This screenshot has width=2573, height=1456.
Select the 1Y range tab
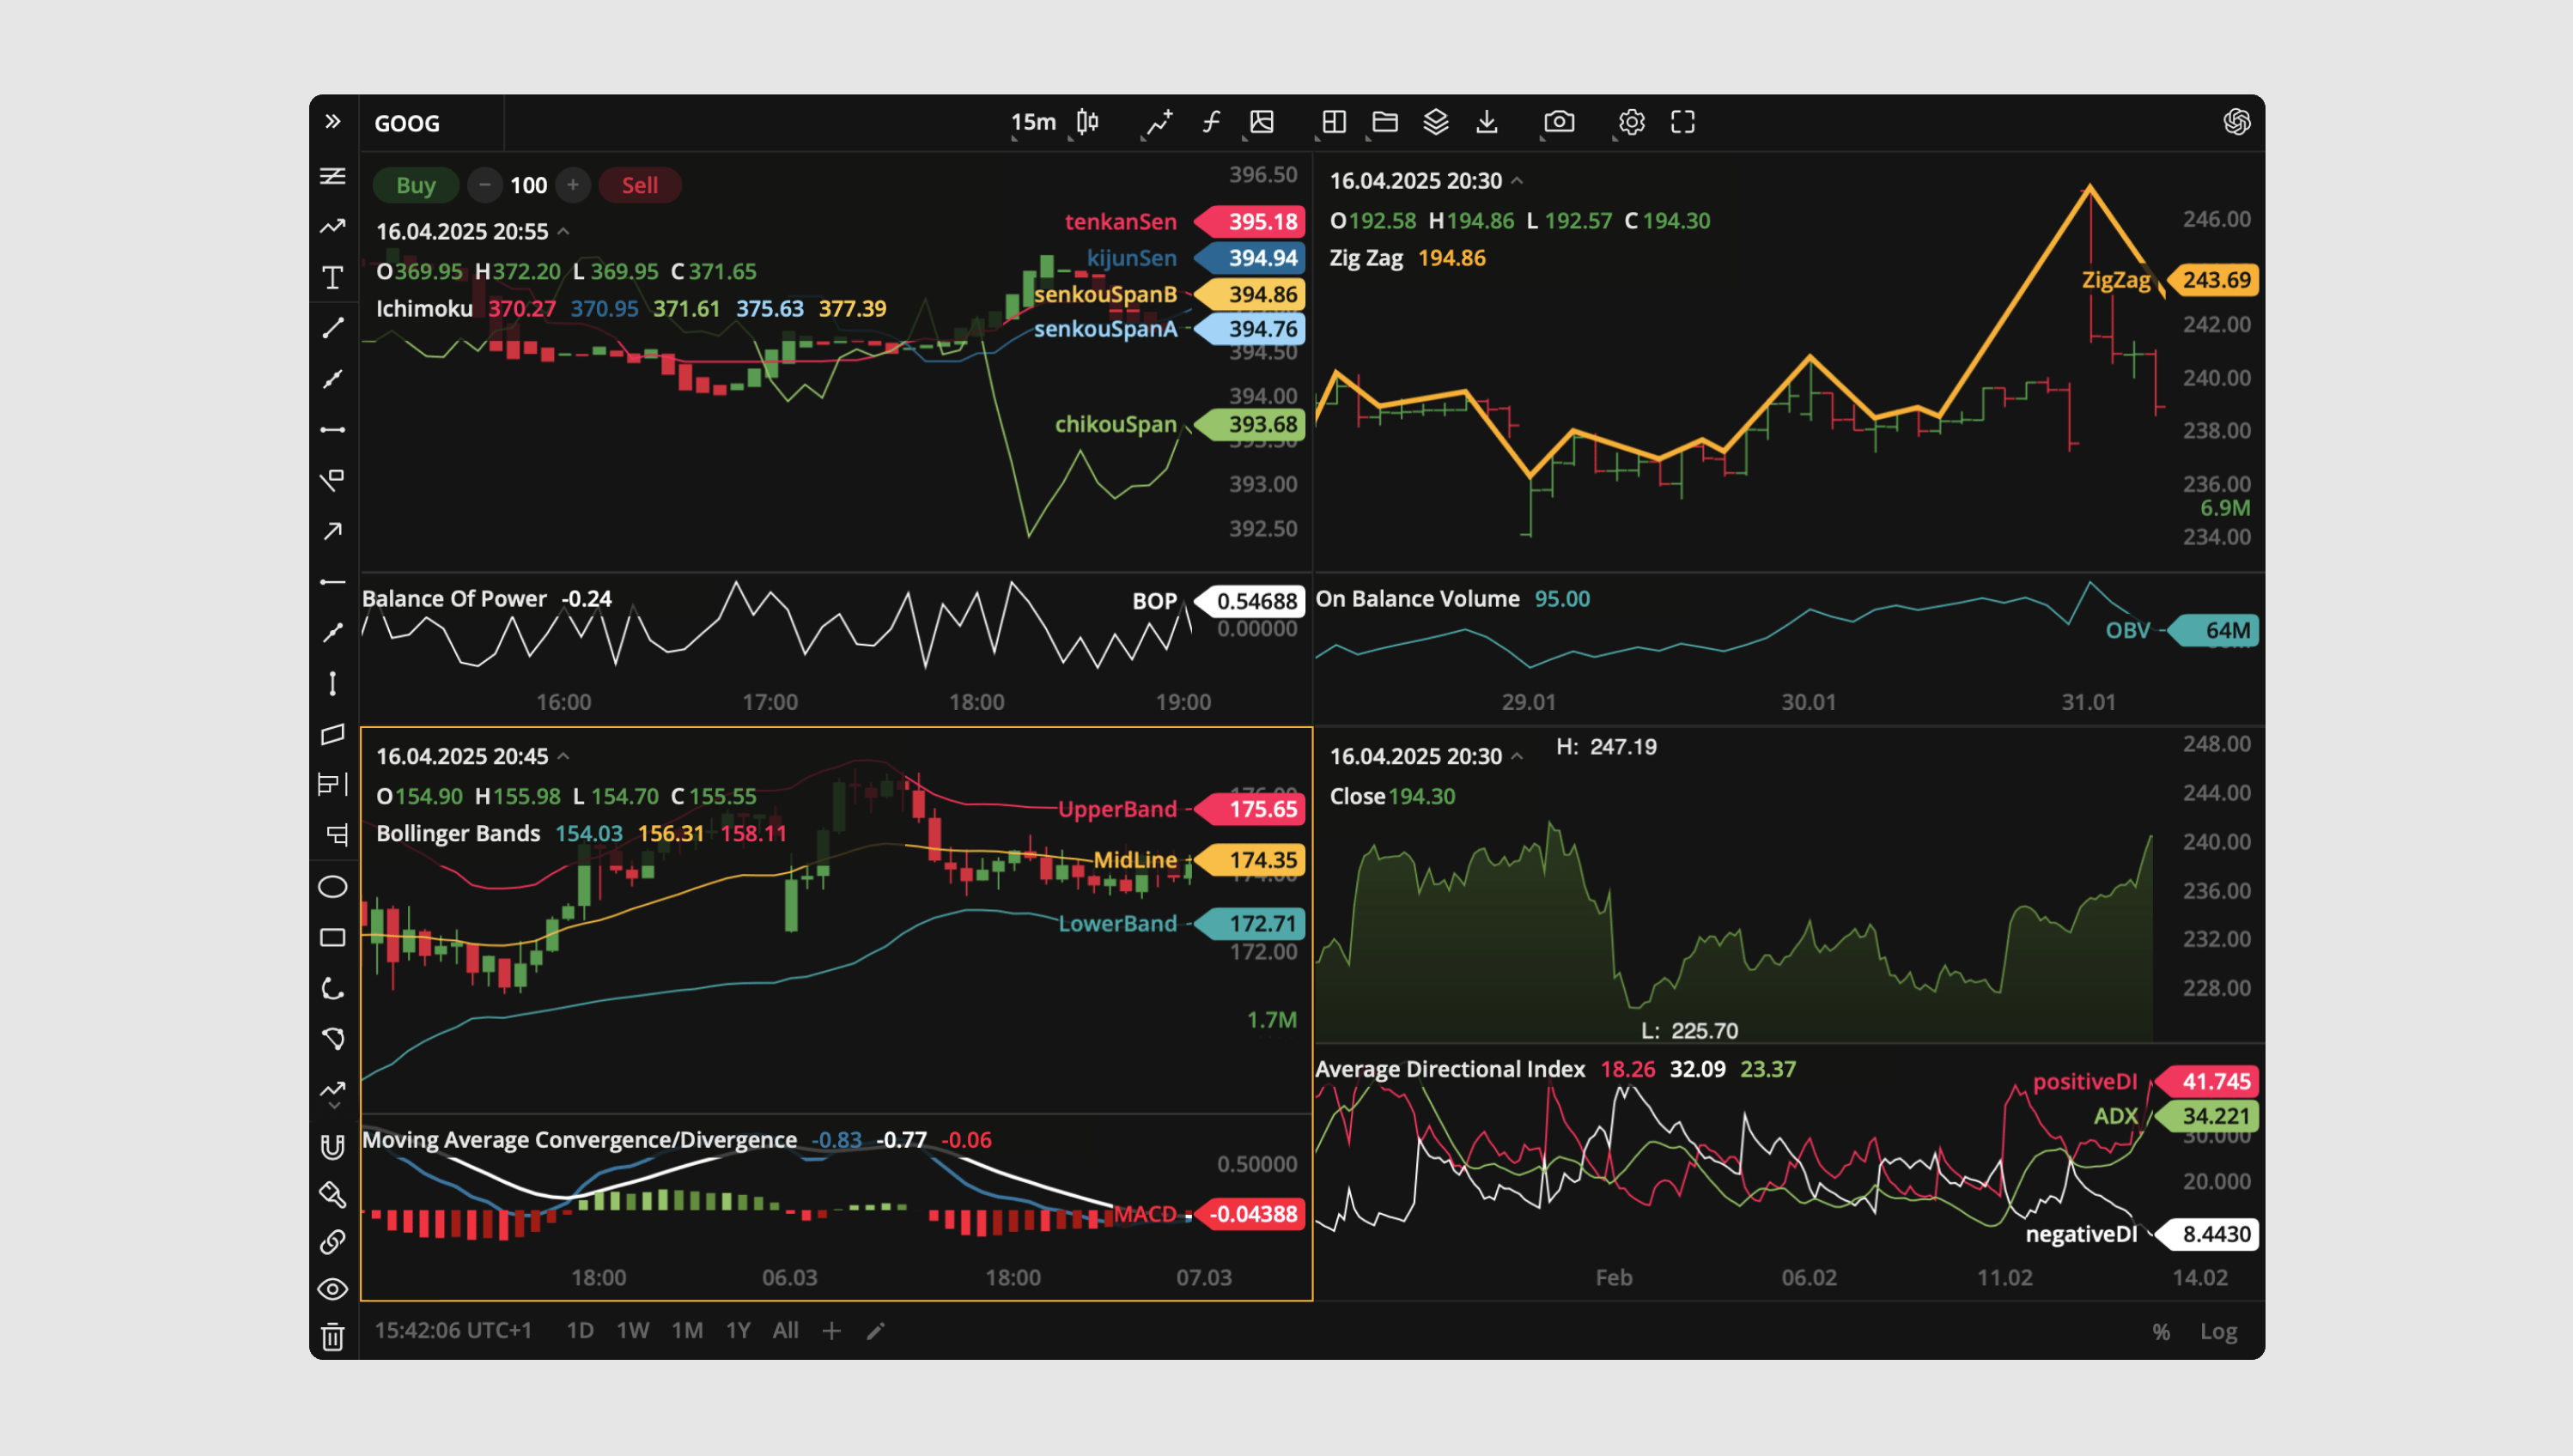coord(737,1330)
